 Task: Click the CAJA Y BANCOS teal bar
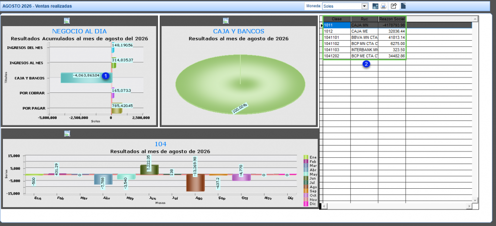point(86,78)
